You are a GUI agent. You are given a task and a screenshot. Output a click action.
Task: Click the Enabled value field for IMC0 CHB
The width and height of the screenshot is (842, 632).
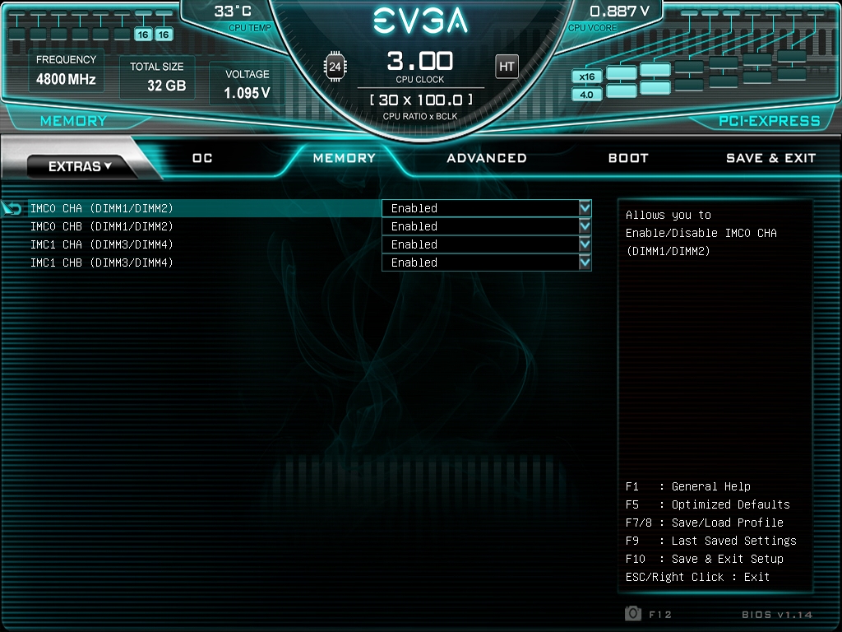pyautogui.click(x=487, y=226)
